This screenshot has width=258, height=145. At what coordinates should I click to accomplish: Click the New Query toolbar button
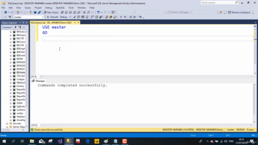(51, 12)
